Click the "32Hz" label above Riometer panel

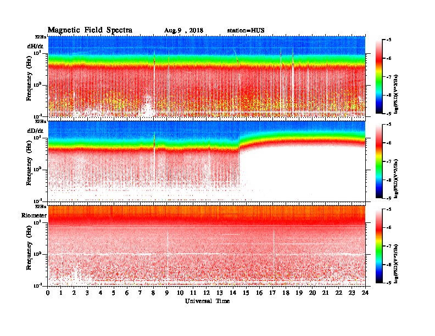[x=41, y=206]
